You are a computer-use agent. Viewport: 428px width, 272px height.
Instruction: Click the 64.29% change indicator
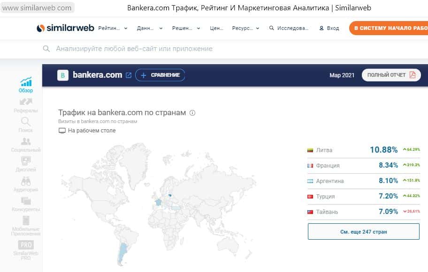click(x=412, y=149)
